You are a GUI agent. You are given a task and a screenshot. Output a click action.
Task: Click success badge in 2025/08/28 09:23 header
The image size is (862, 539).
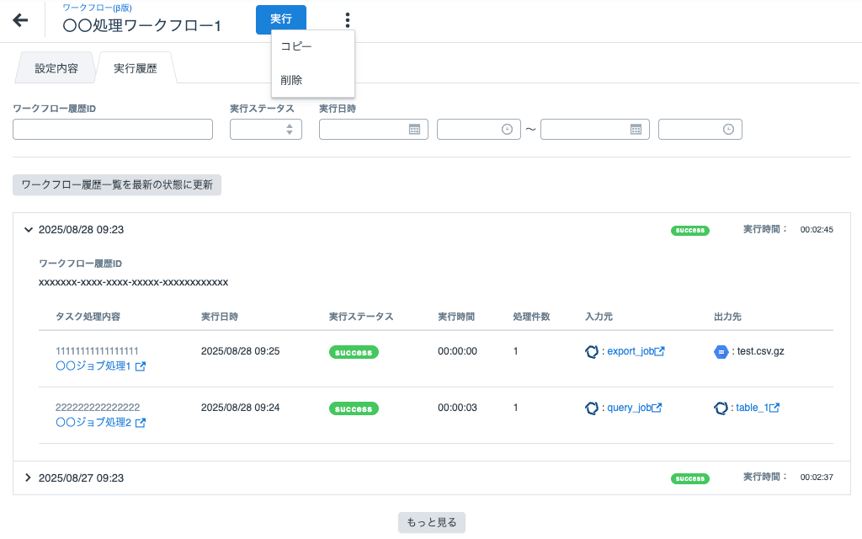click(x=690, y=231)
